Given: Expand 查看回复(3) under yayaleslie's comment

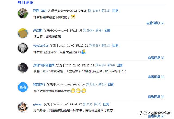Looking at the screenshot, I should point(156,58).
